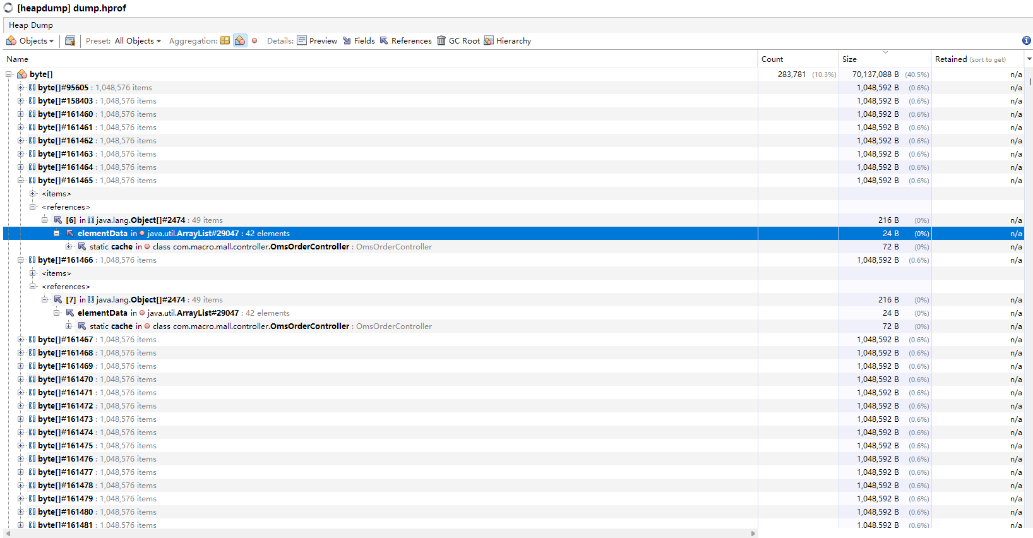Click the array icon of byte[]#161463
Screen dimensions: 1033x538
click(32, 153)
